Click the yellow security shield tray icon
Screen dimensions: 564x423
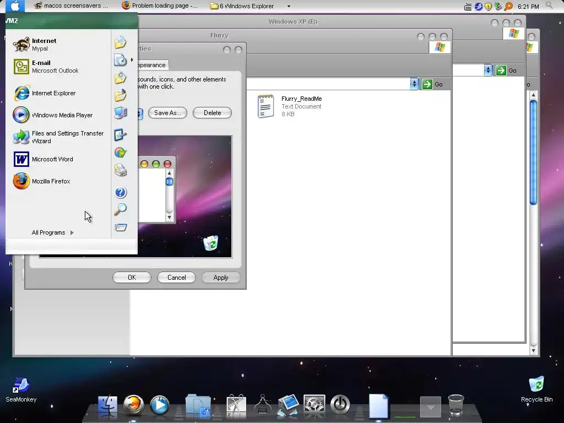pos(488,6)
